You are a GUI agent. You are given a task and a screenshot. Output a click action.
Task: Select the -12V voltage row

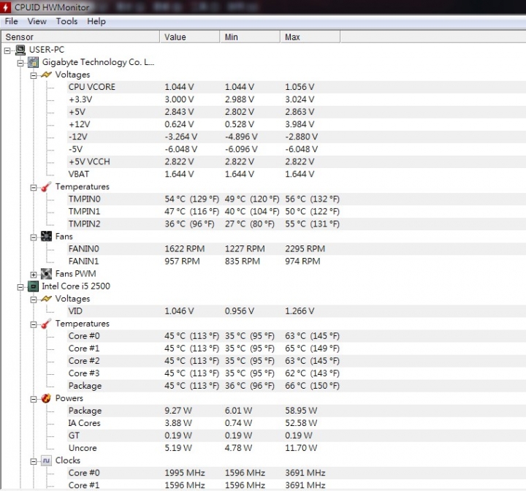pyautogui.click(x=296, y=137)
